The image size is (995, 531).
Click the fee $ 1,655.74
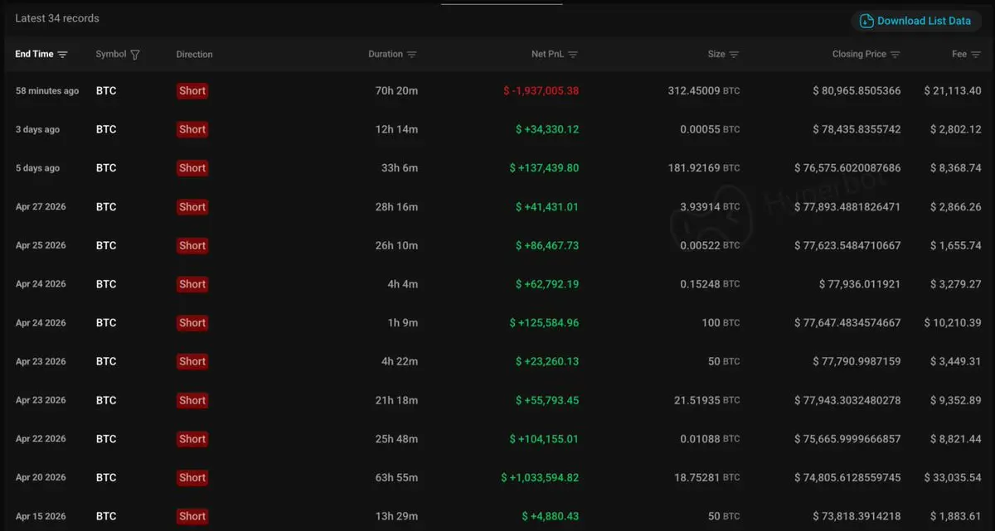pyautogui.click(x=955, y=245)
